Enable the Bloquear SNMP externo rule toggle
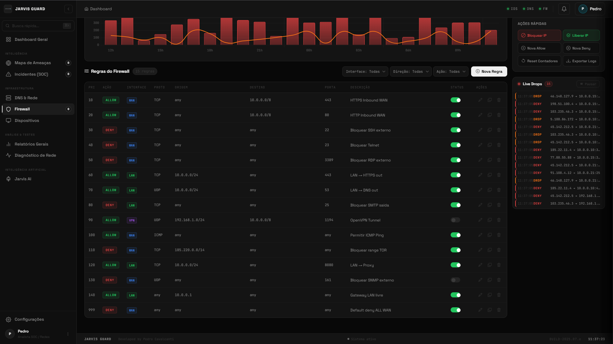This screenshot has width=613, height=344. 455,280
